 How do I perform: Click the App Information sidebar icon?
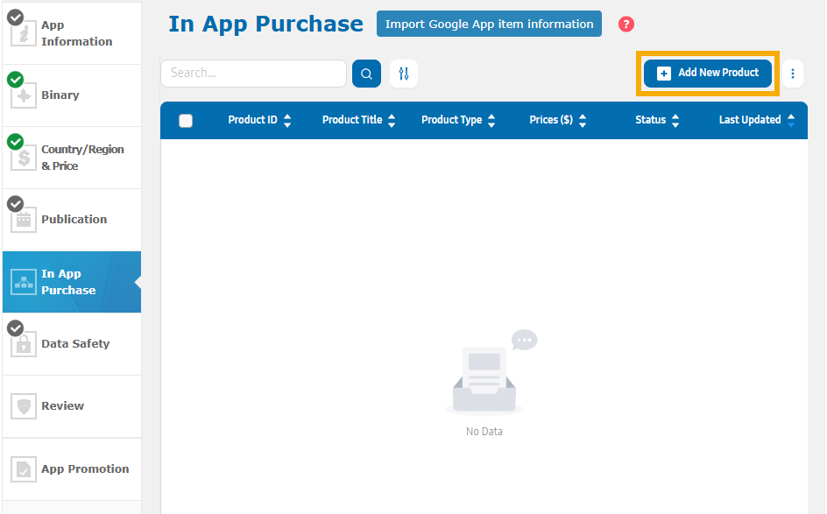point(23,33)
